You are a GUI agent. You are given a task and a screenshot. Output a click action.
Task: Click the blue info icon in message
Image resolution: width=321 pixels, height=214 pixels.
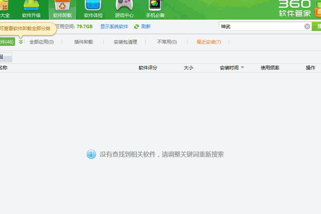point(91,154)
